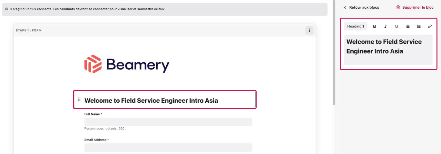Insert a bulleted list

pos(408,26)
